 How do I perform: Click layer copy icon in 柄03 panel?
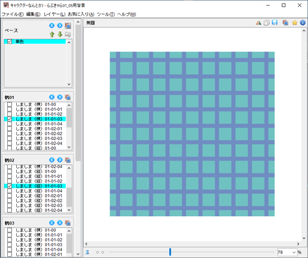tap(68, 223)
